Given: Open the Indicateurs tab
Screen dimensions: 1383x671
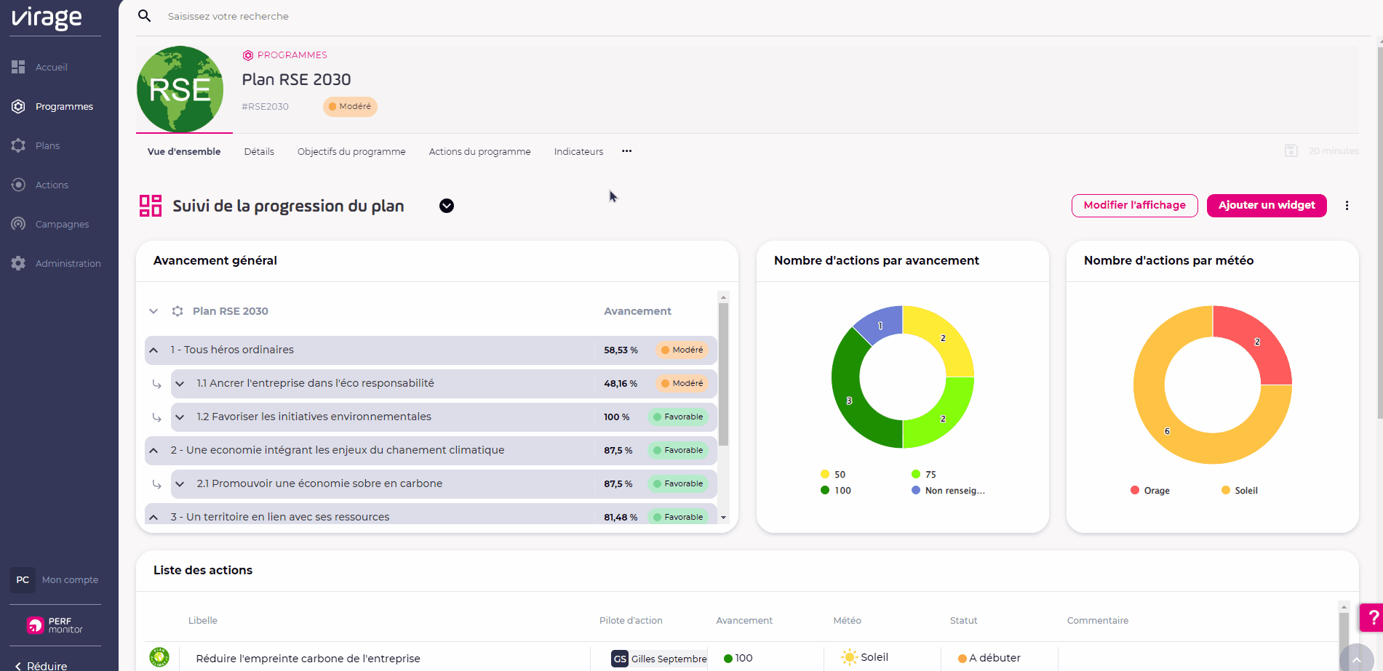Looking at the screenshot, I should tap(578, 151).
